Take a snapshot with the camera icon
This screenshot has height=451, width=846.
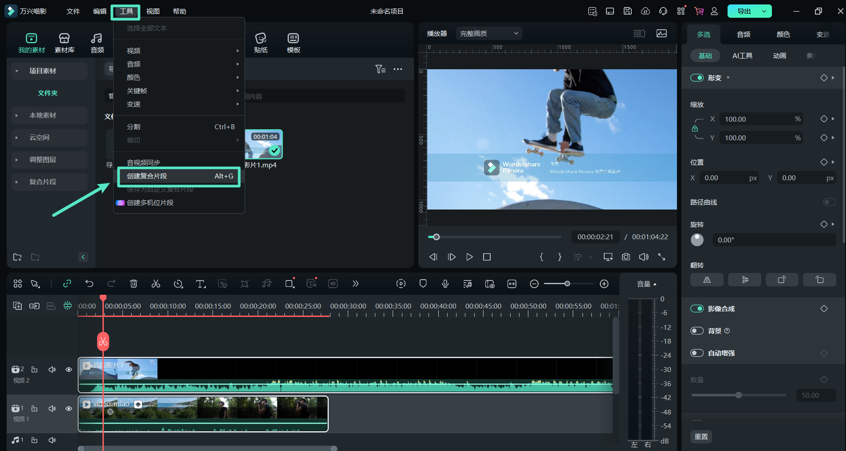[626, 257]
